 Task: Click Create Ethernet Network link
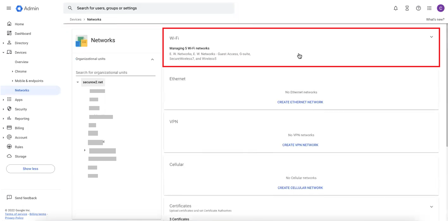[x=300, y=102]
